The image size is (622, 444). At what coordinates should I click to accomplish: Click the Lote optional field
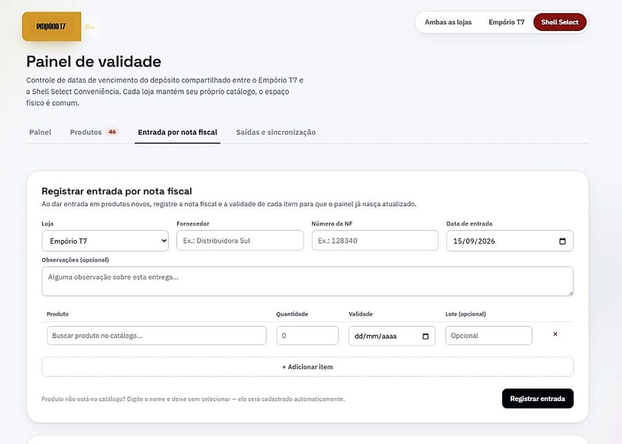(x=489, y=336)
